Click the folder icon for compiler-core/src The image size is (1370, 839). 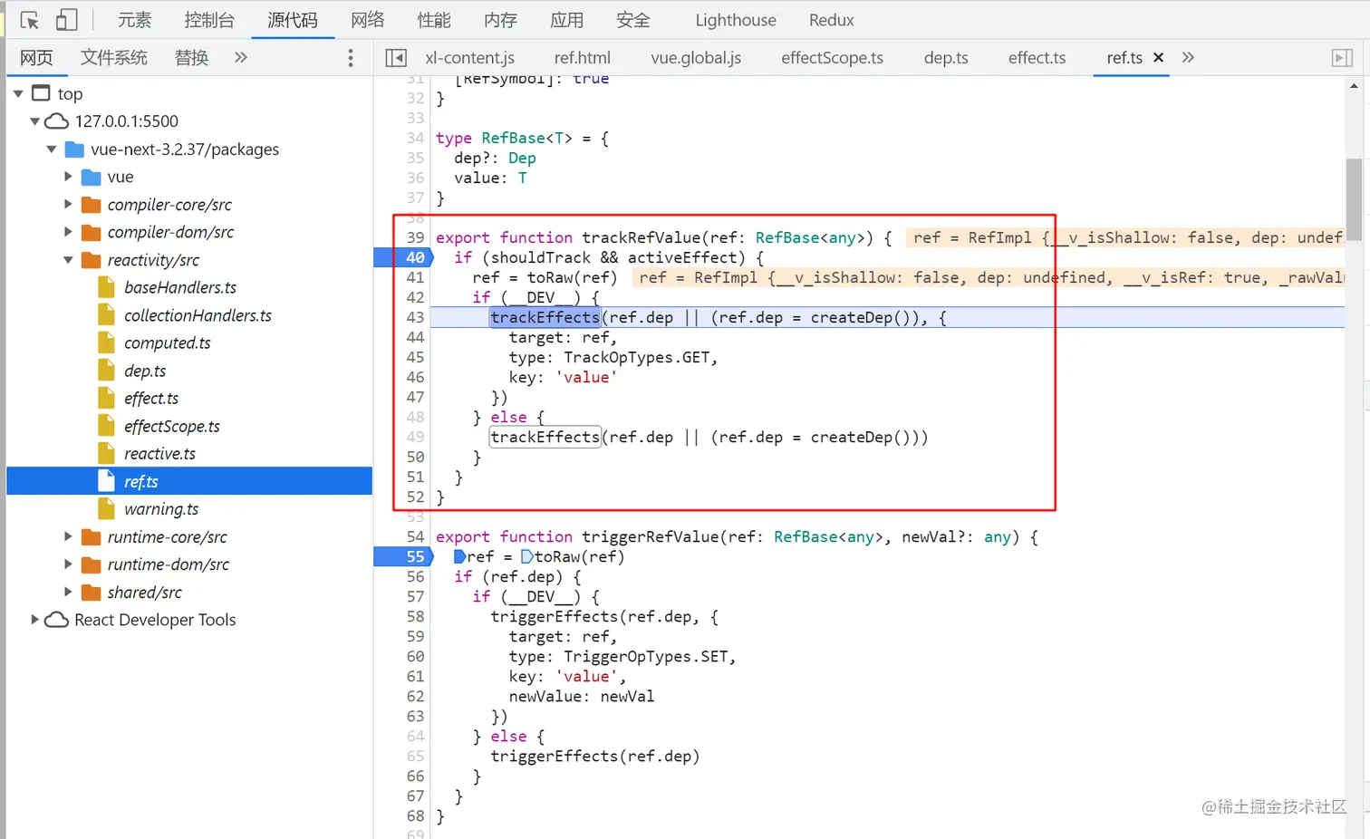[x=92, y=205]
